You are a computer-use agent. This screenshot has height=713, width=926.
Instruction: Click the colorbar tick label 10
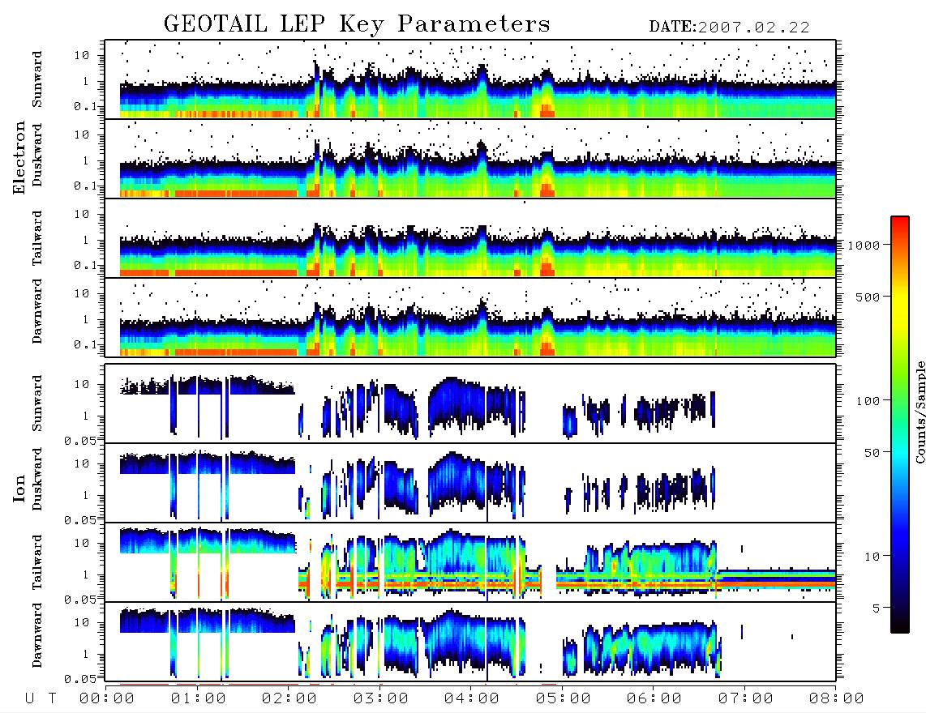click(x=872, y=557)
